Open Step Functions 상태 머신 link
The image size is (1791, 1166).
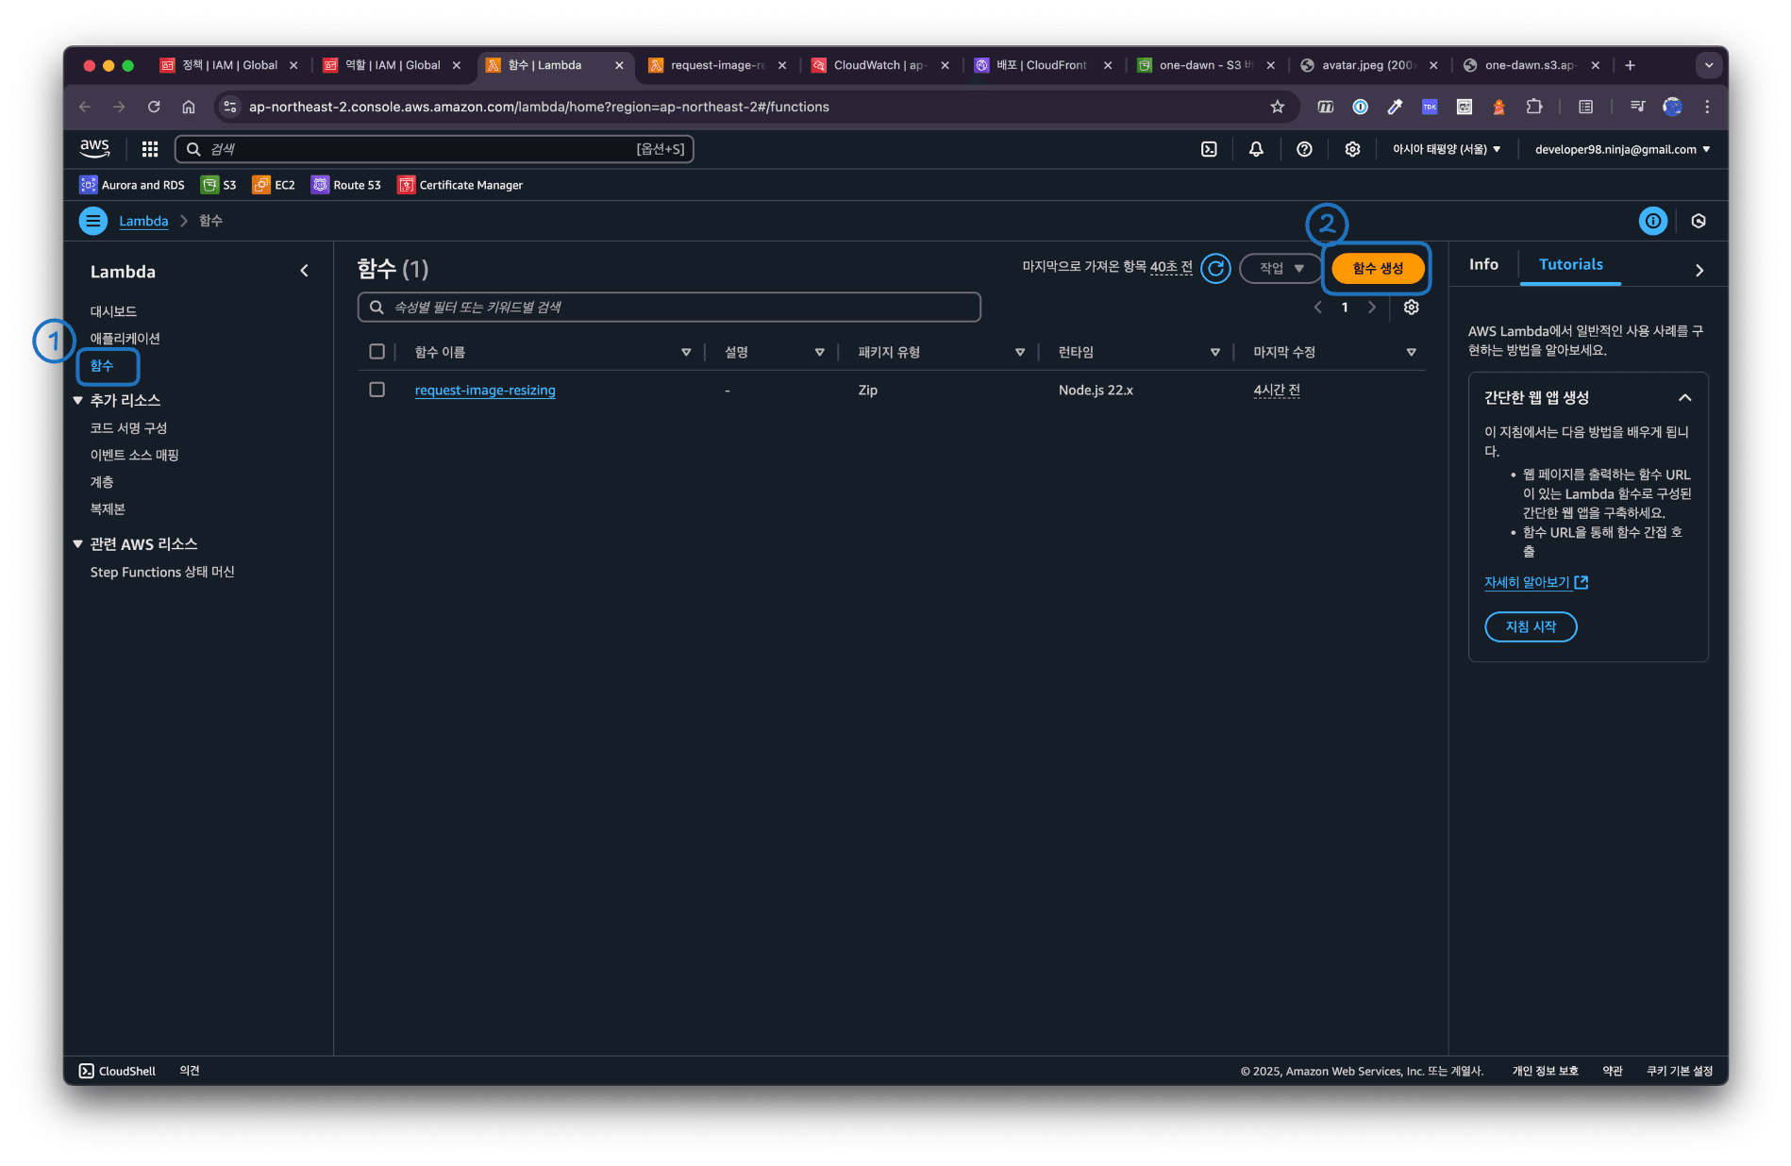coord(162,572)
